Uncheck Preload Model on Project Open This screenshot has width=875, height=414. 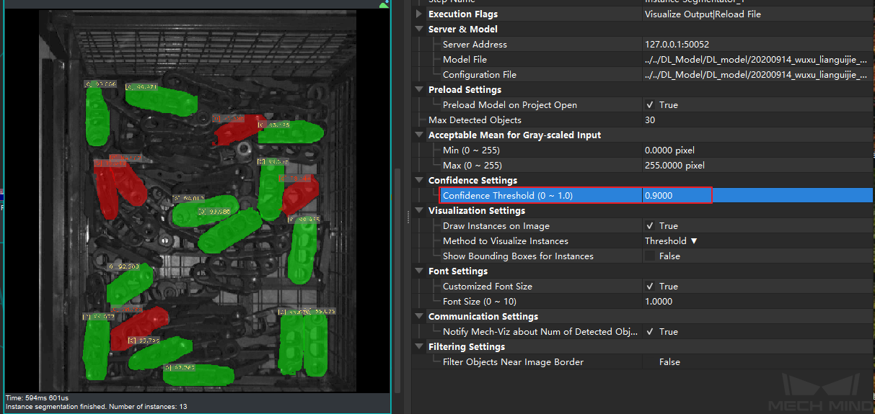click(x=650, y=105)
